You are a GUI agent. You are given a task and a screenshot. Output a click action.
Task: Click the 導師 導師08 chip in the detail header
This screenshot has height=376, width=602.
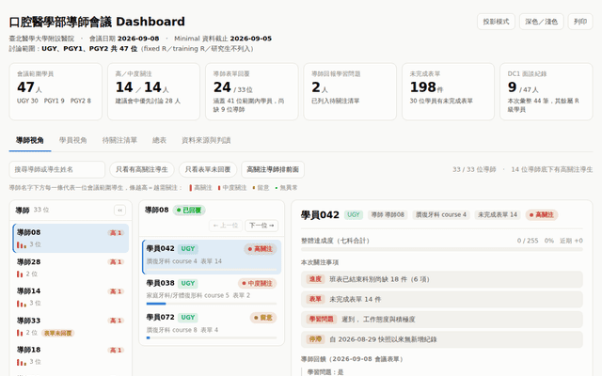tap(388, 215)
